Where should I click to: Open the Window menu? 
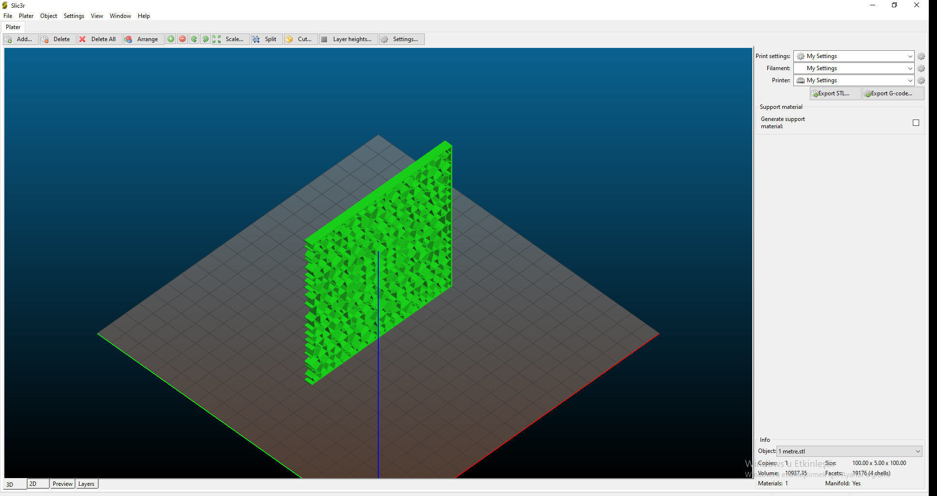coord(120,16)
